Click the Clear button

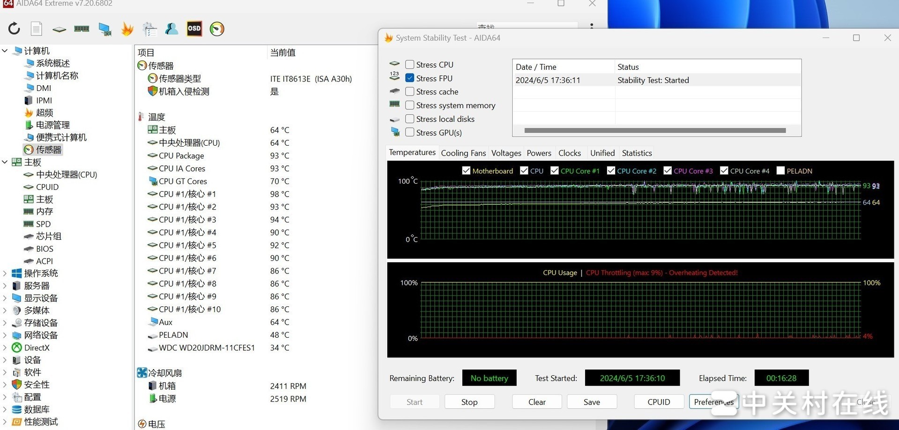(537, 402)
